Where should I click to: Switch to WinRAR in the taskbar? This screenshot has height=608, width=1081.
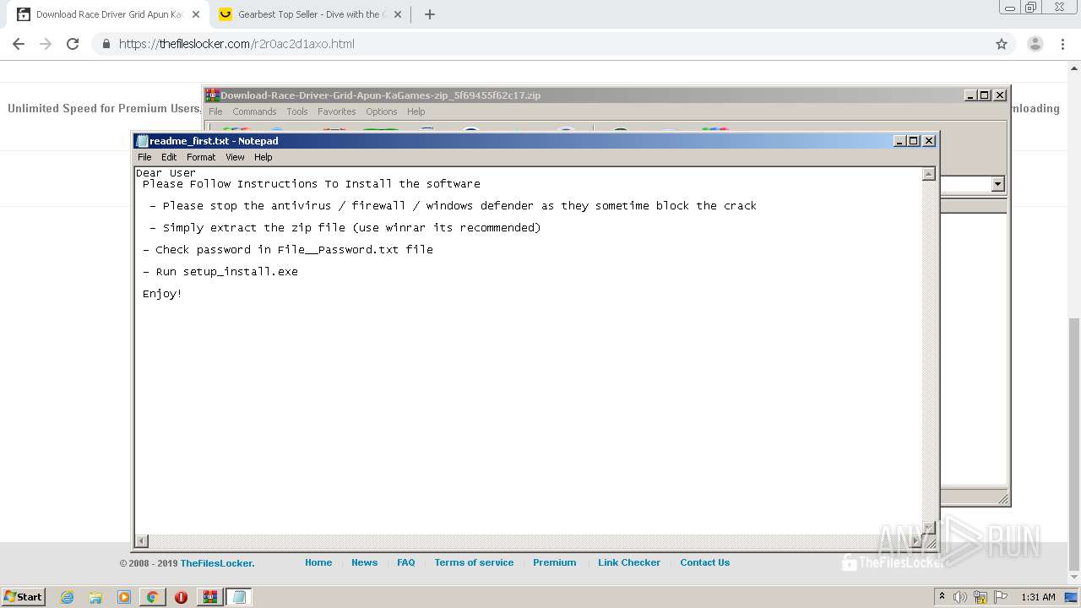210,597
